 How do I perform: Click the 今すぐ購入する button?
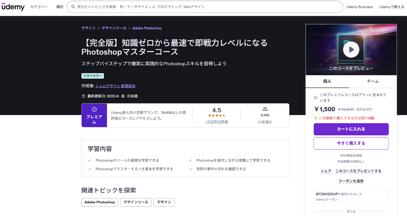(351, 143)
